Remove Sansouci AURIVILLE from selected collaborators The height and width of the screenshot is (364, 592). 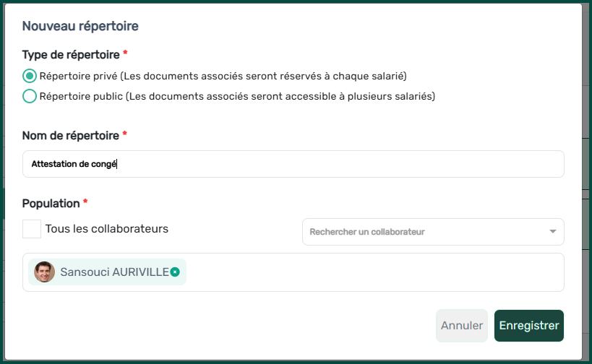coord(175,272)
